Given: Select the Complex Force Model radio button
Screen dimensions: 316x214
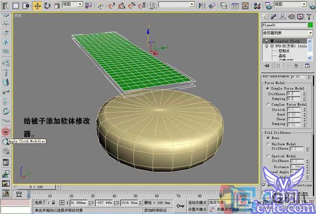Looking at the screenshot, I should 268,105.
